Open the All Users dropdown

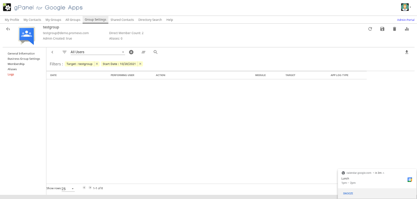click(x=97, y=52)
